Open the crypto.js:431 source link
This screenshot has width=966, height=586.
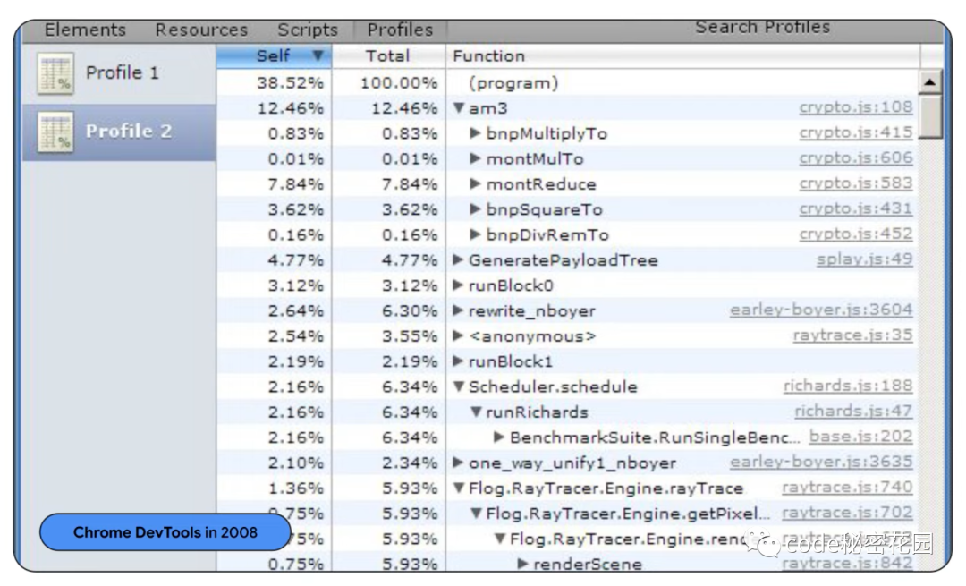coord(856,208)
